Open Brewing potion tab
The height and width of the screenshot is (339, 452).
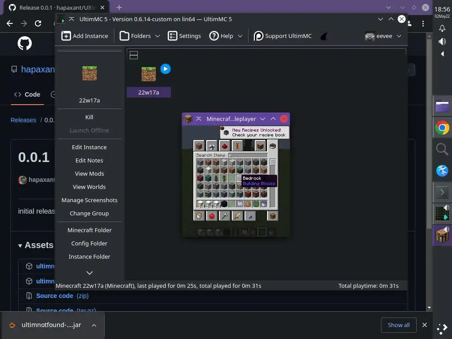tap(250, 215)
